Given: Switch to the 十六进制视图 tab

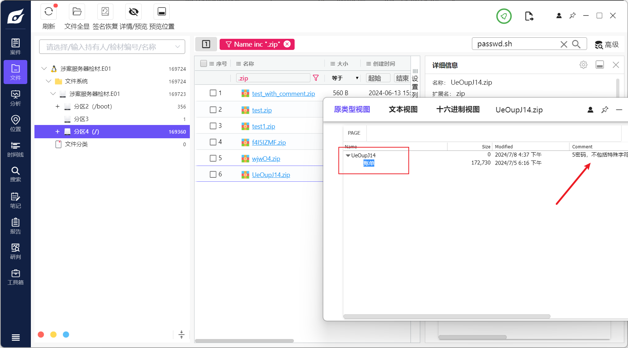Looking at the screenshot, I should (x=458, y=110).
